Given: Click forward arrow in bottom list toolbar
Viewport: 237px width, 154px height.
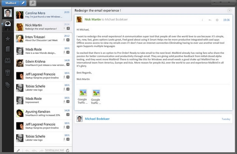Looking at the screenshot, I should [41, 151].
